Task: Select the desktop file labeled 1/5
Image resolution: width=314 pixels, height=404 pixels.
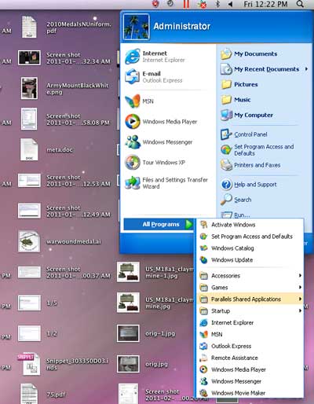Action: pos(29,303)
